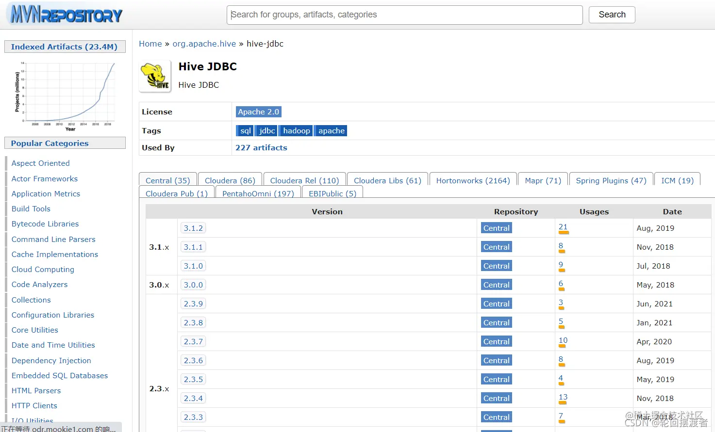
Task: Switch to the Hortonworks (2164) tab
Action: click(473, 180)
